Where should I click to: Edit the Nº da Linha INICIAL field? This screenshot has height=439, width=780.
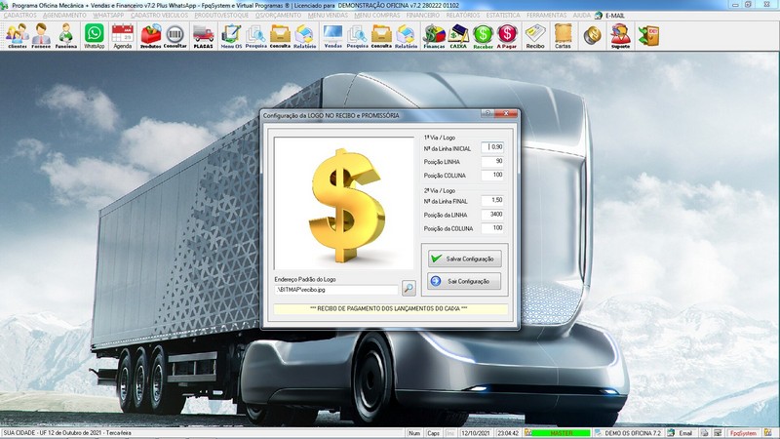point(492,147)
